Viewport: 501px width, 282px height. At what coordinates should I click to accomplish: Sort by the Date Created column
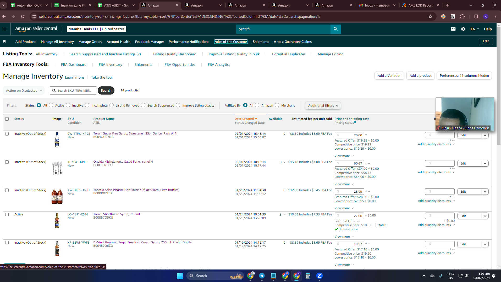point(246,119)
